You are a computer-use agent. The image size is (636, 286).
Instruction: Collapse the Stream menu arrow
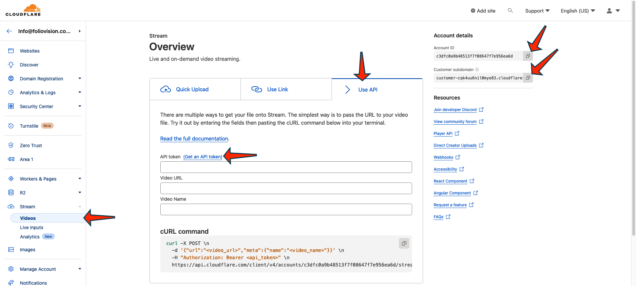tap(80, 207)
